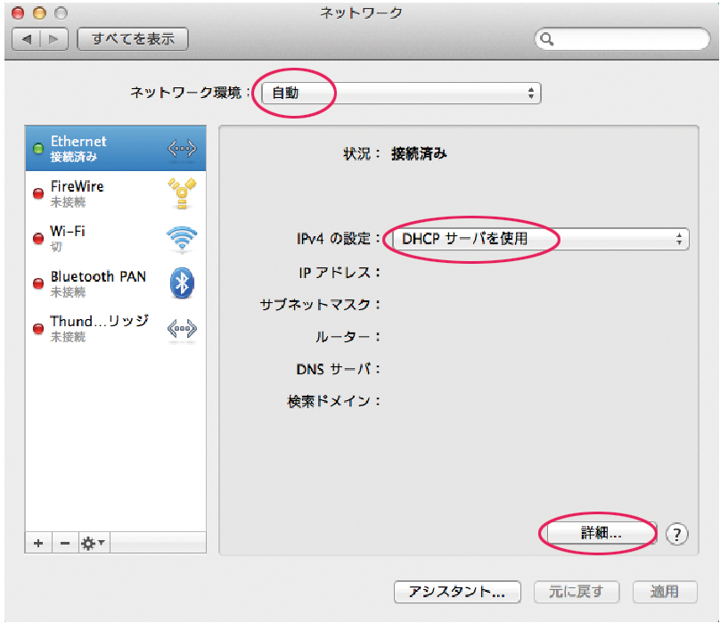The width and height of the screenshot is (720, 623).
Task: Click the red status dot beside Wi-Fi
Action: click(38, 239)
